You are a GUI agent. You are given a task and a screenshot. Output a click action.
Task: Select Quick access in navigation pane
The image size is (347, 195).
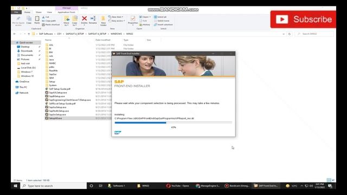[26, 42]
